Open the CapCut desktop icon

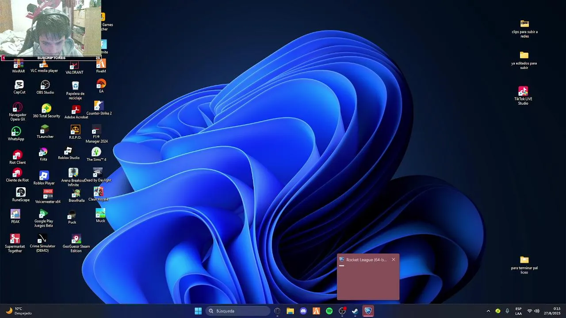pyautogui.click(x=19, y=87)
